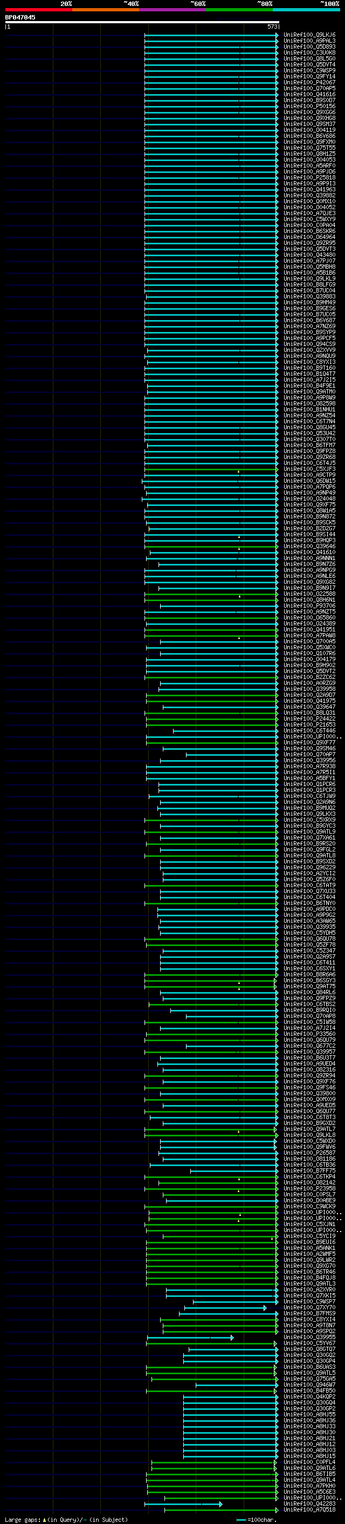Click hit label UniRef100_C6T446

(x=309, y=731)
